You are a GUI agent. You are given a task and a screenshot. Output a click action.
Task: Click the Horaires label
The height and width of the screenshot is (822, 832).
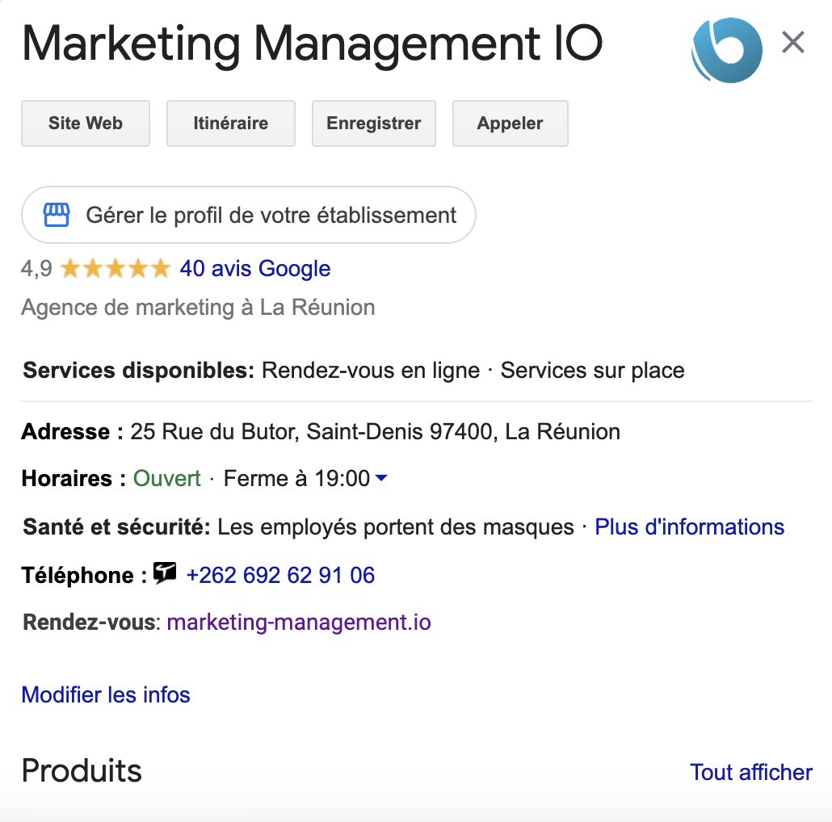point(74,478)
